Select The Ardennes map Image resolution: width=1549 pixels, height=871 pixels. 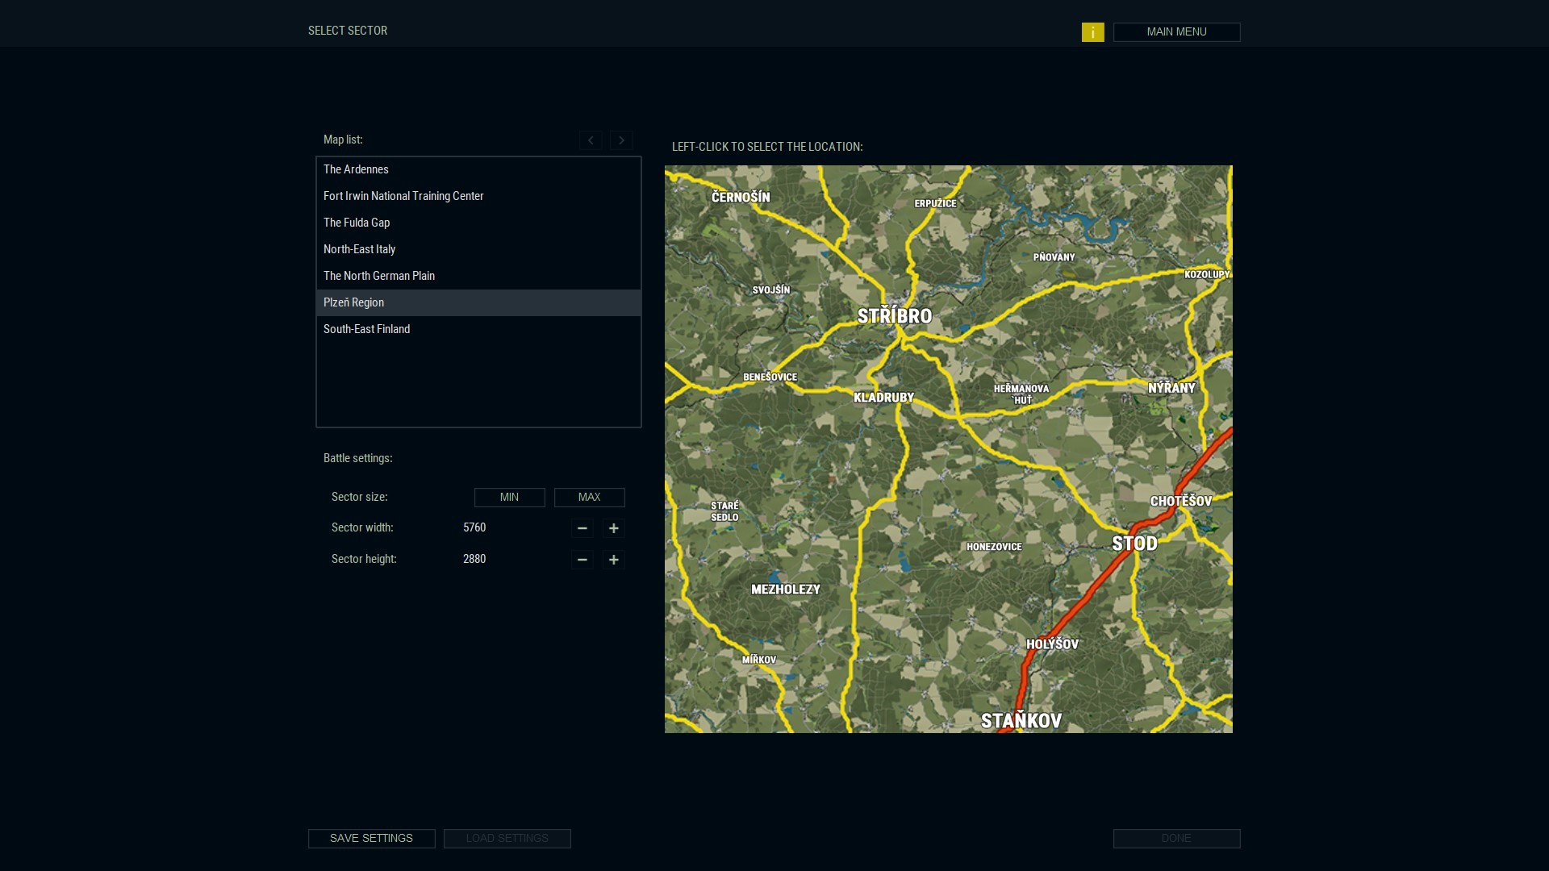[356, 169]
